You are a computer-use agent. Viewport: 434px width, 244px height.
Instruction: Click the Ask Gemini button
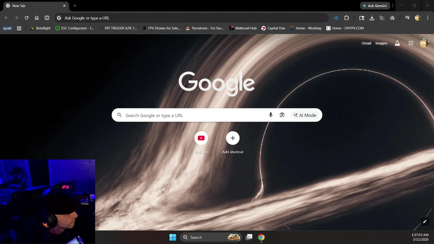(375, 6)
